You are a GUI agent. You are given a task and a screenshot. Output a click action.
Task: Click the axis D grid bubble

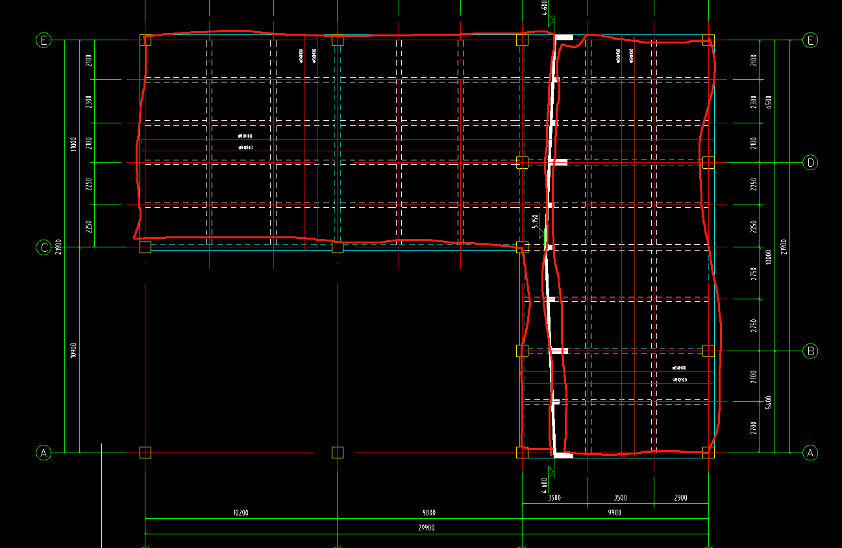point(810,162)
